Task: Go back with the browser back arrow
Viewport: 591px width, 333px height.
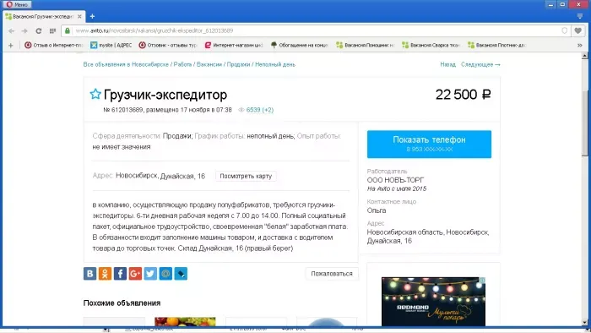Action: (11, 31)
